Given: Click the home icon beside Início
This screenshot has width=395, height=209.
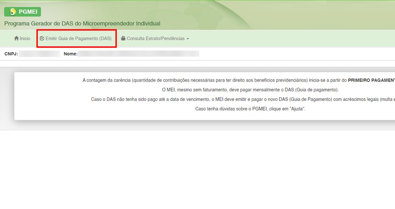Looking at the screenshot, I should tap(16, 38).
